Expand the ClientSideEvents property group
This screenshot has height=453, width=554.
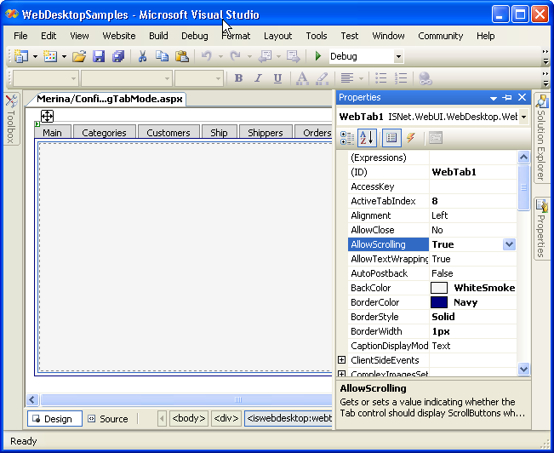[342, 361]
